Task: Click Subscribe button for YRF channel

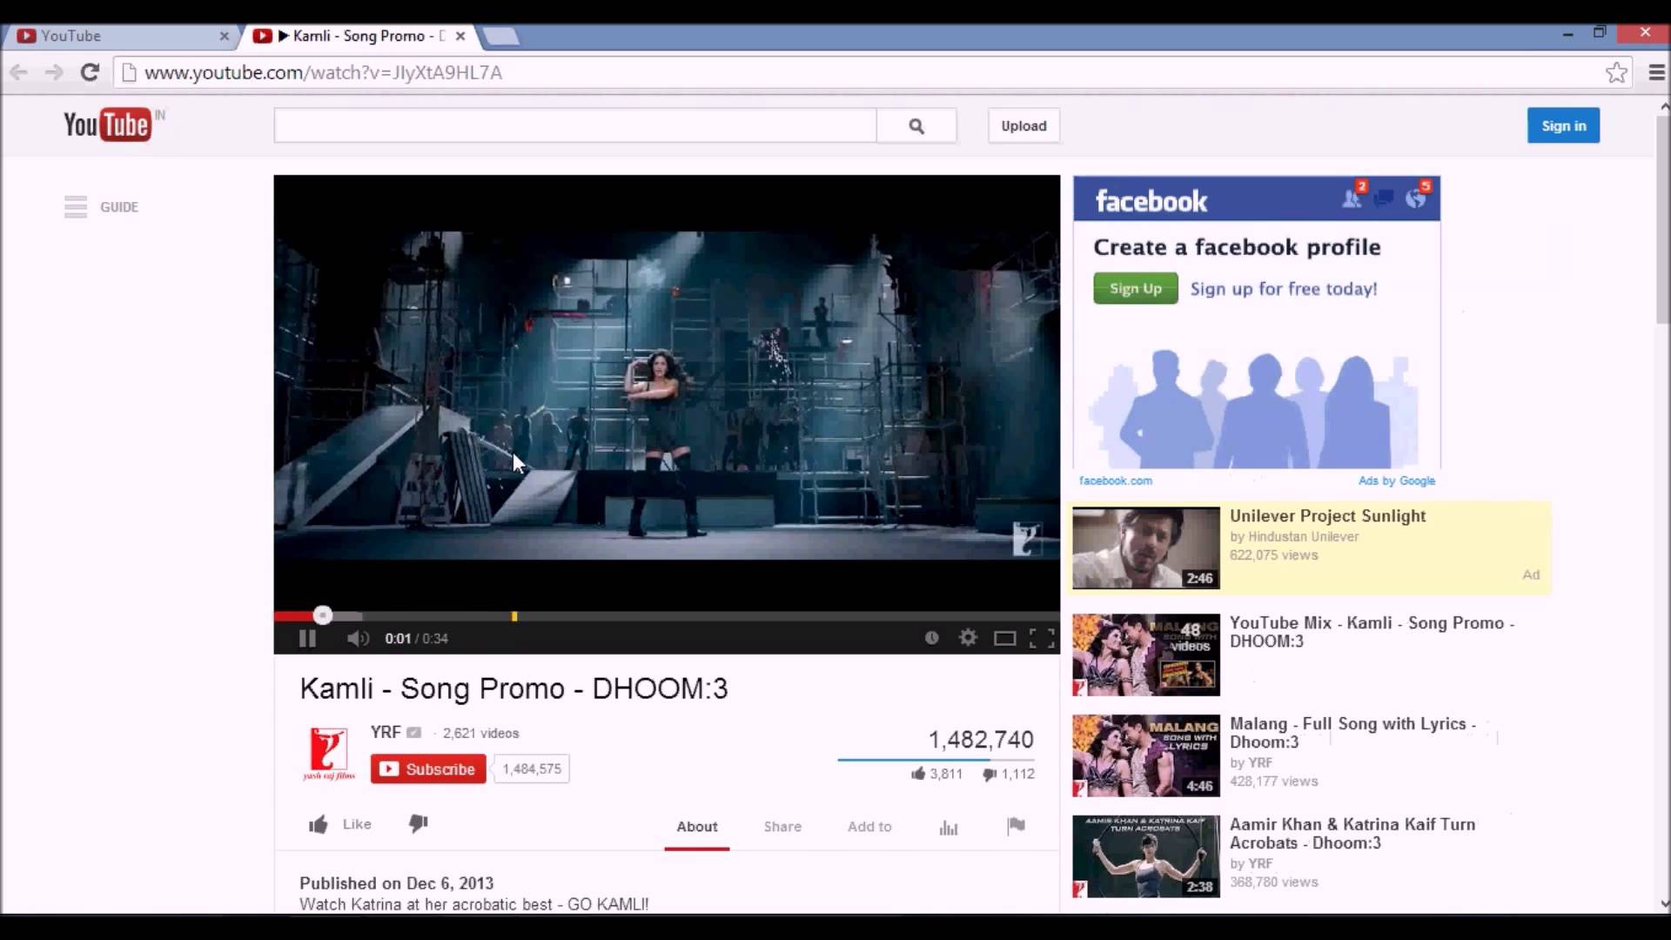Action: pyautogui.click(x=428, y=769)
